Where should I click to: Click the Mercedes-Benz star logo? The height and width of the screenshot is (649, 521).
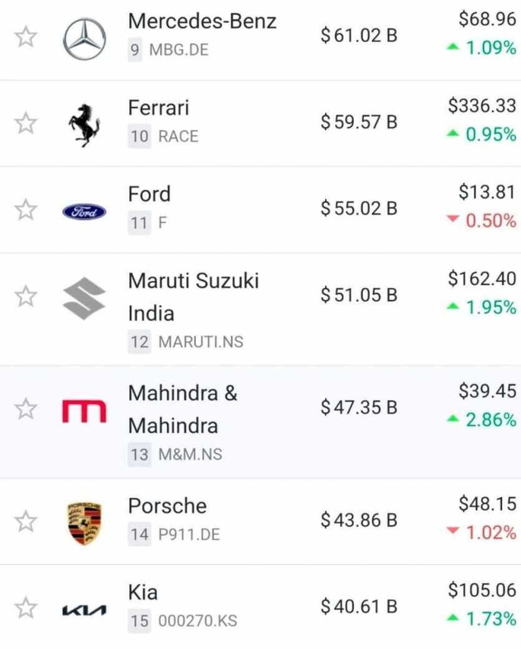[x=84, y=38]
